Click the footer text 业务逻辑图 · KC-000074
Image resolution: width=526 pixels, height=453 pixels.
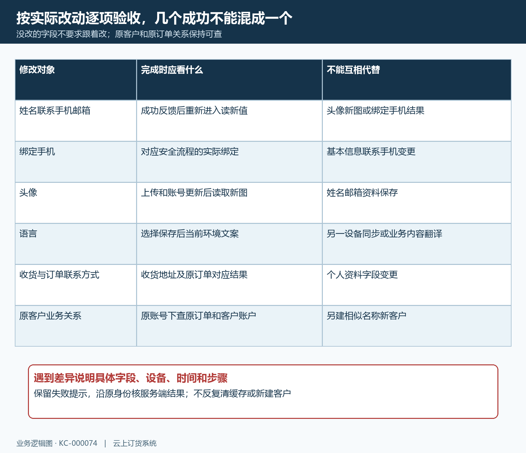point(57,443)
